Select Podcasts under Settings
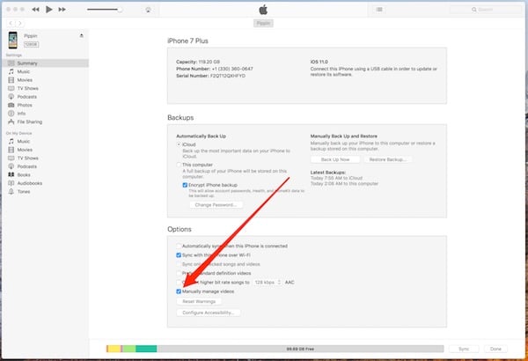Image resolution: width=528 pixels, height=361 pixels. [x=45, y=97]
